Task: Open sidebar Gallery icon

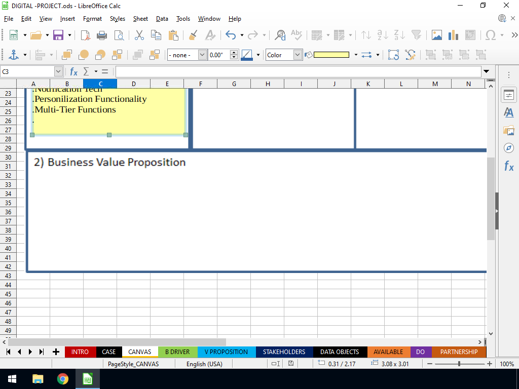Action: pos(509,130)
